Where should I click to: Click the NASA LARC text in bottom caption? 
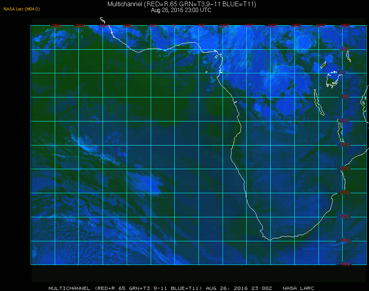298,288
